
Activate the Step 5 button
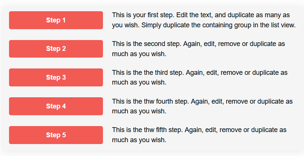pos(56,135)
